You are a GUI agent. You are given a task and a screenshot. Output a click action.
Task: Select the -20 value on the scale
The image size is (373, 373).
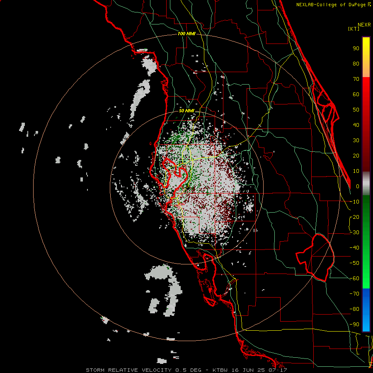pos(354,217)
